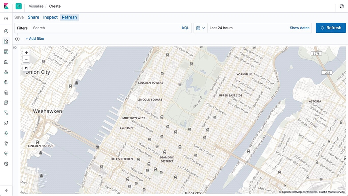Open APM from the sidebar
The image size is (348, 196).
pyautogui.click(x=6, y=113)
